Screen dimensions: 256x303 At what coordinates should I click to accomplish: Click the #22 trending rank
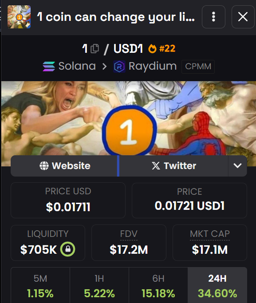[x=167, y=48]
